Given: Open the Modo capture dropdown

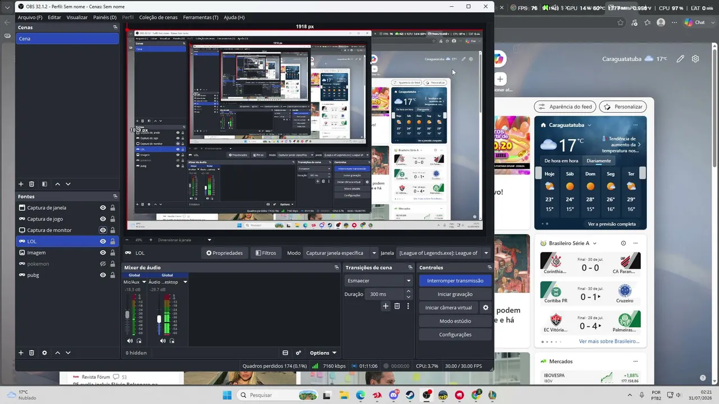Looking at the screenshot, I should coord(342,253).
